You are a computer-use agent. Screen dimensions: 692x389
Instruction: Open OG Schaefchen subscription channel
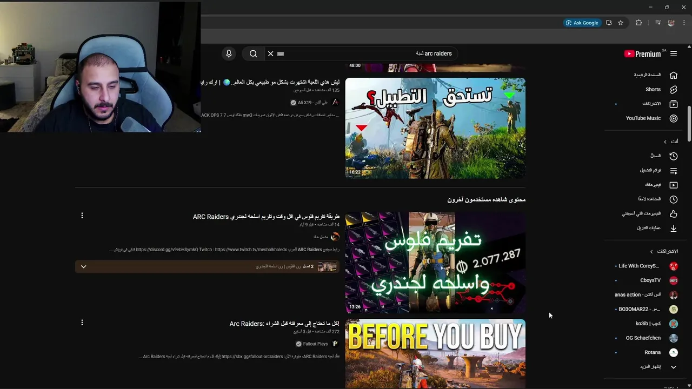point(643,338)
